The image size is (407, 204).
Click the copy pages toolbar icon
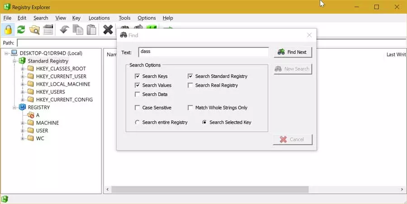click(x=78, y=29)
